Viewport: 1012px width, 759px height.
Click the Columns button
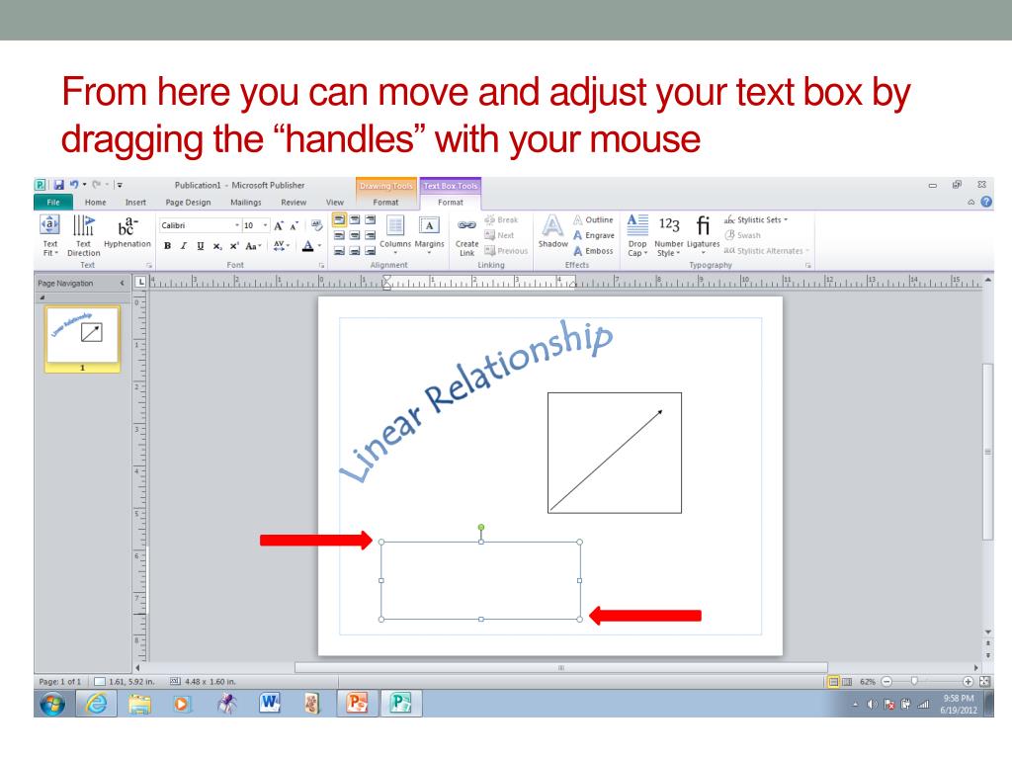click(395, 233)
